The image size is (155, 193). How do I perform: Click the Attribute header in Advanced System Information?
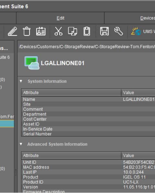(x=71, y=155)
